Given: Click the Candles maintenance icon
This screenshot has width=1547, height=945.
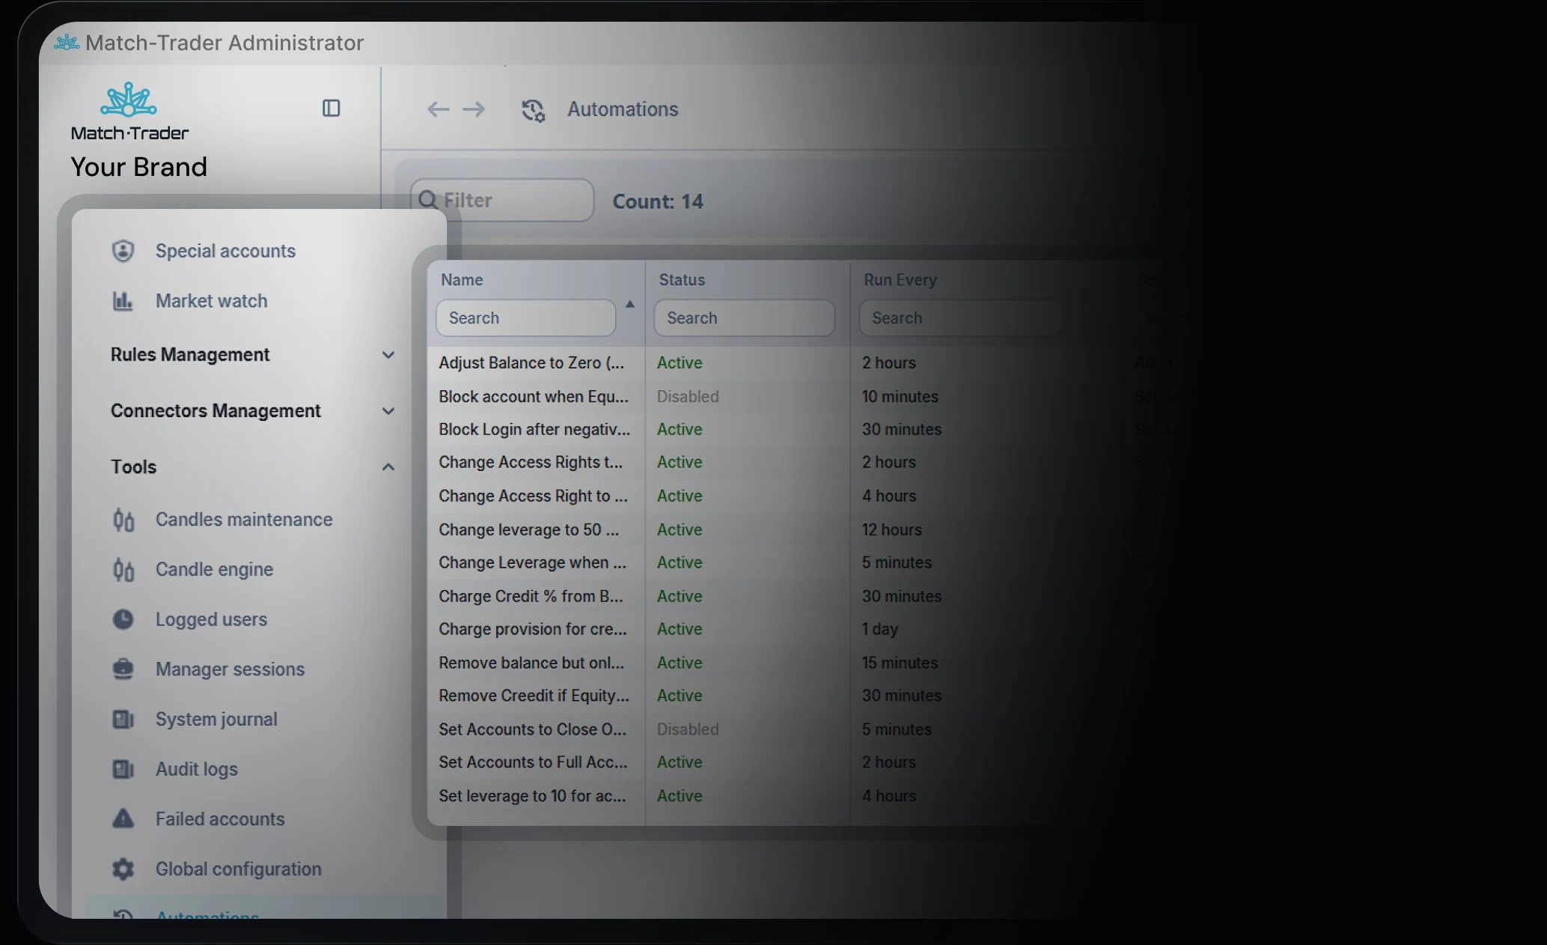Looking at the screenshot, I should (123, 520).
